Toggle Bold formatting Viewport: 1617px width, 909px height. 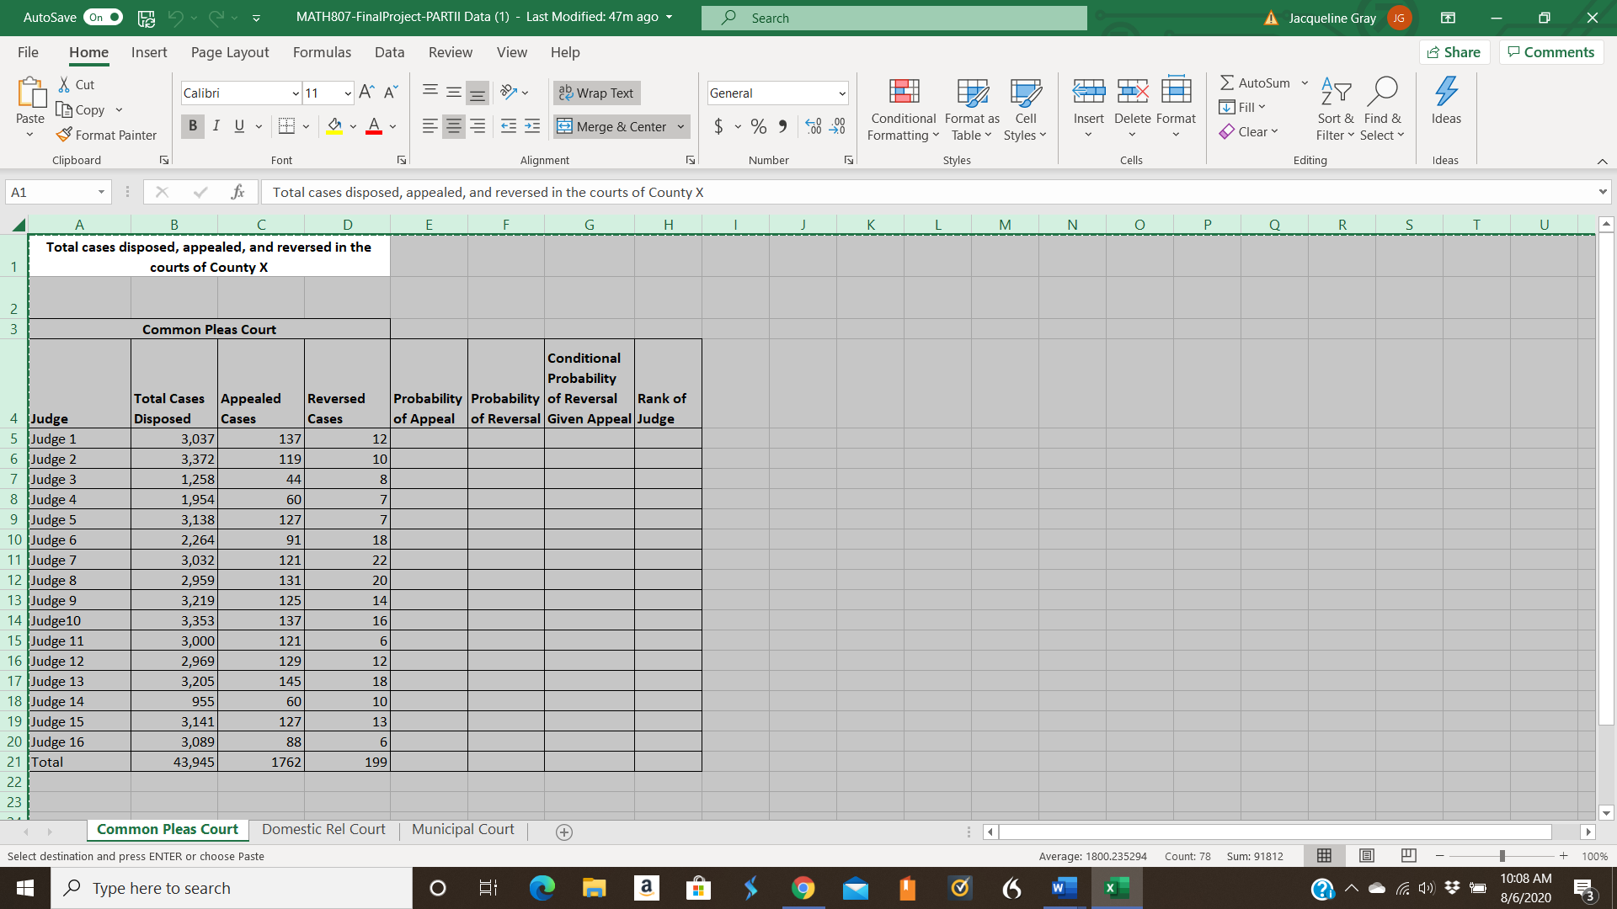193,126
